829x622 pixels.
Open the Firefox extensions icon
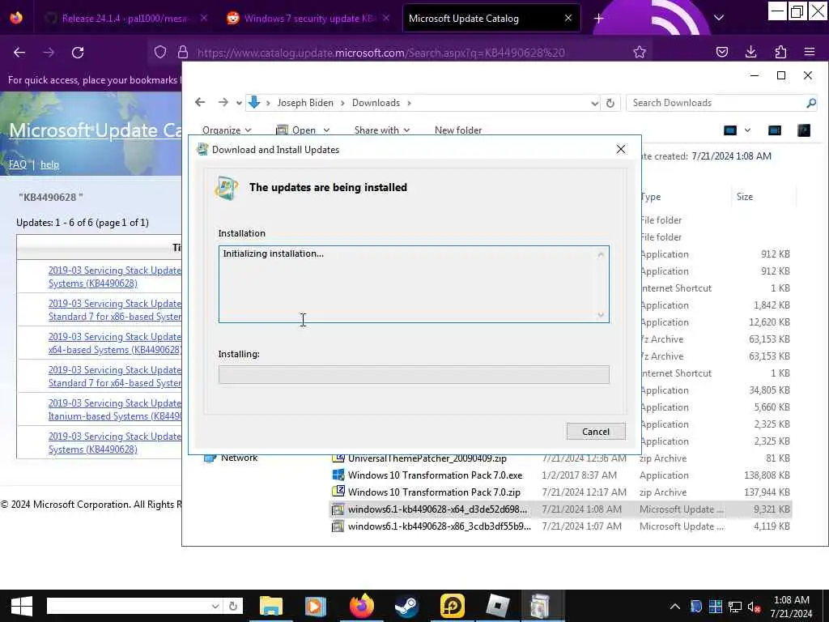780,52
